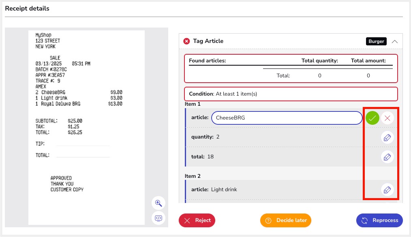Click the red error status icon beside Tag Article
The height and width of the screenshot is (237, 411).
(x=186, y=41)
